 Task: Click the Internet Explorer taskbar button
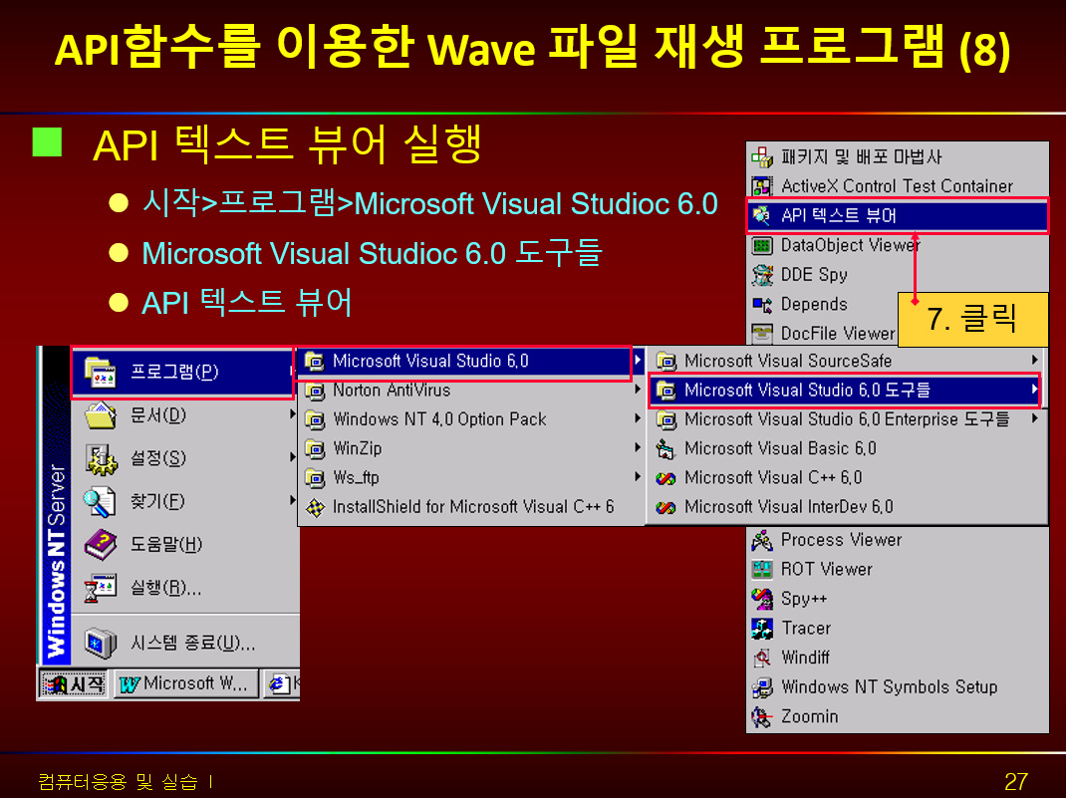click(282, 683)
